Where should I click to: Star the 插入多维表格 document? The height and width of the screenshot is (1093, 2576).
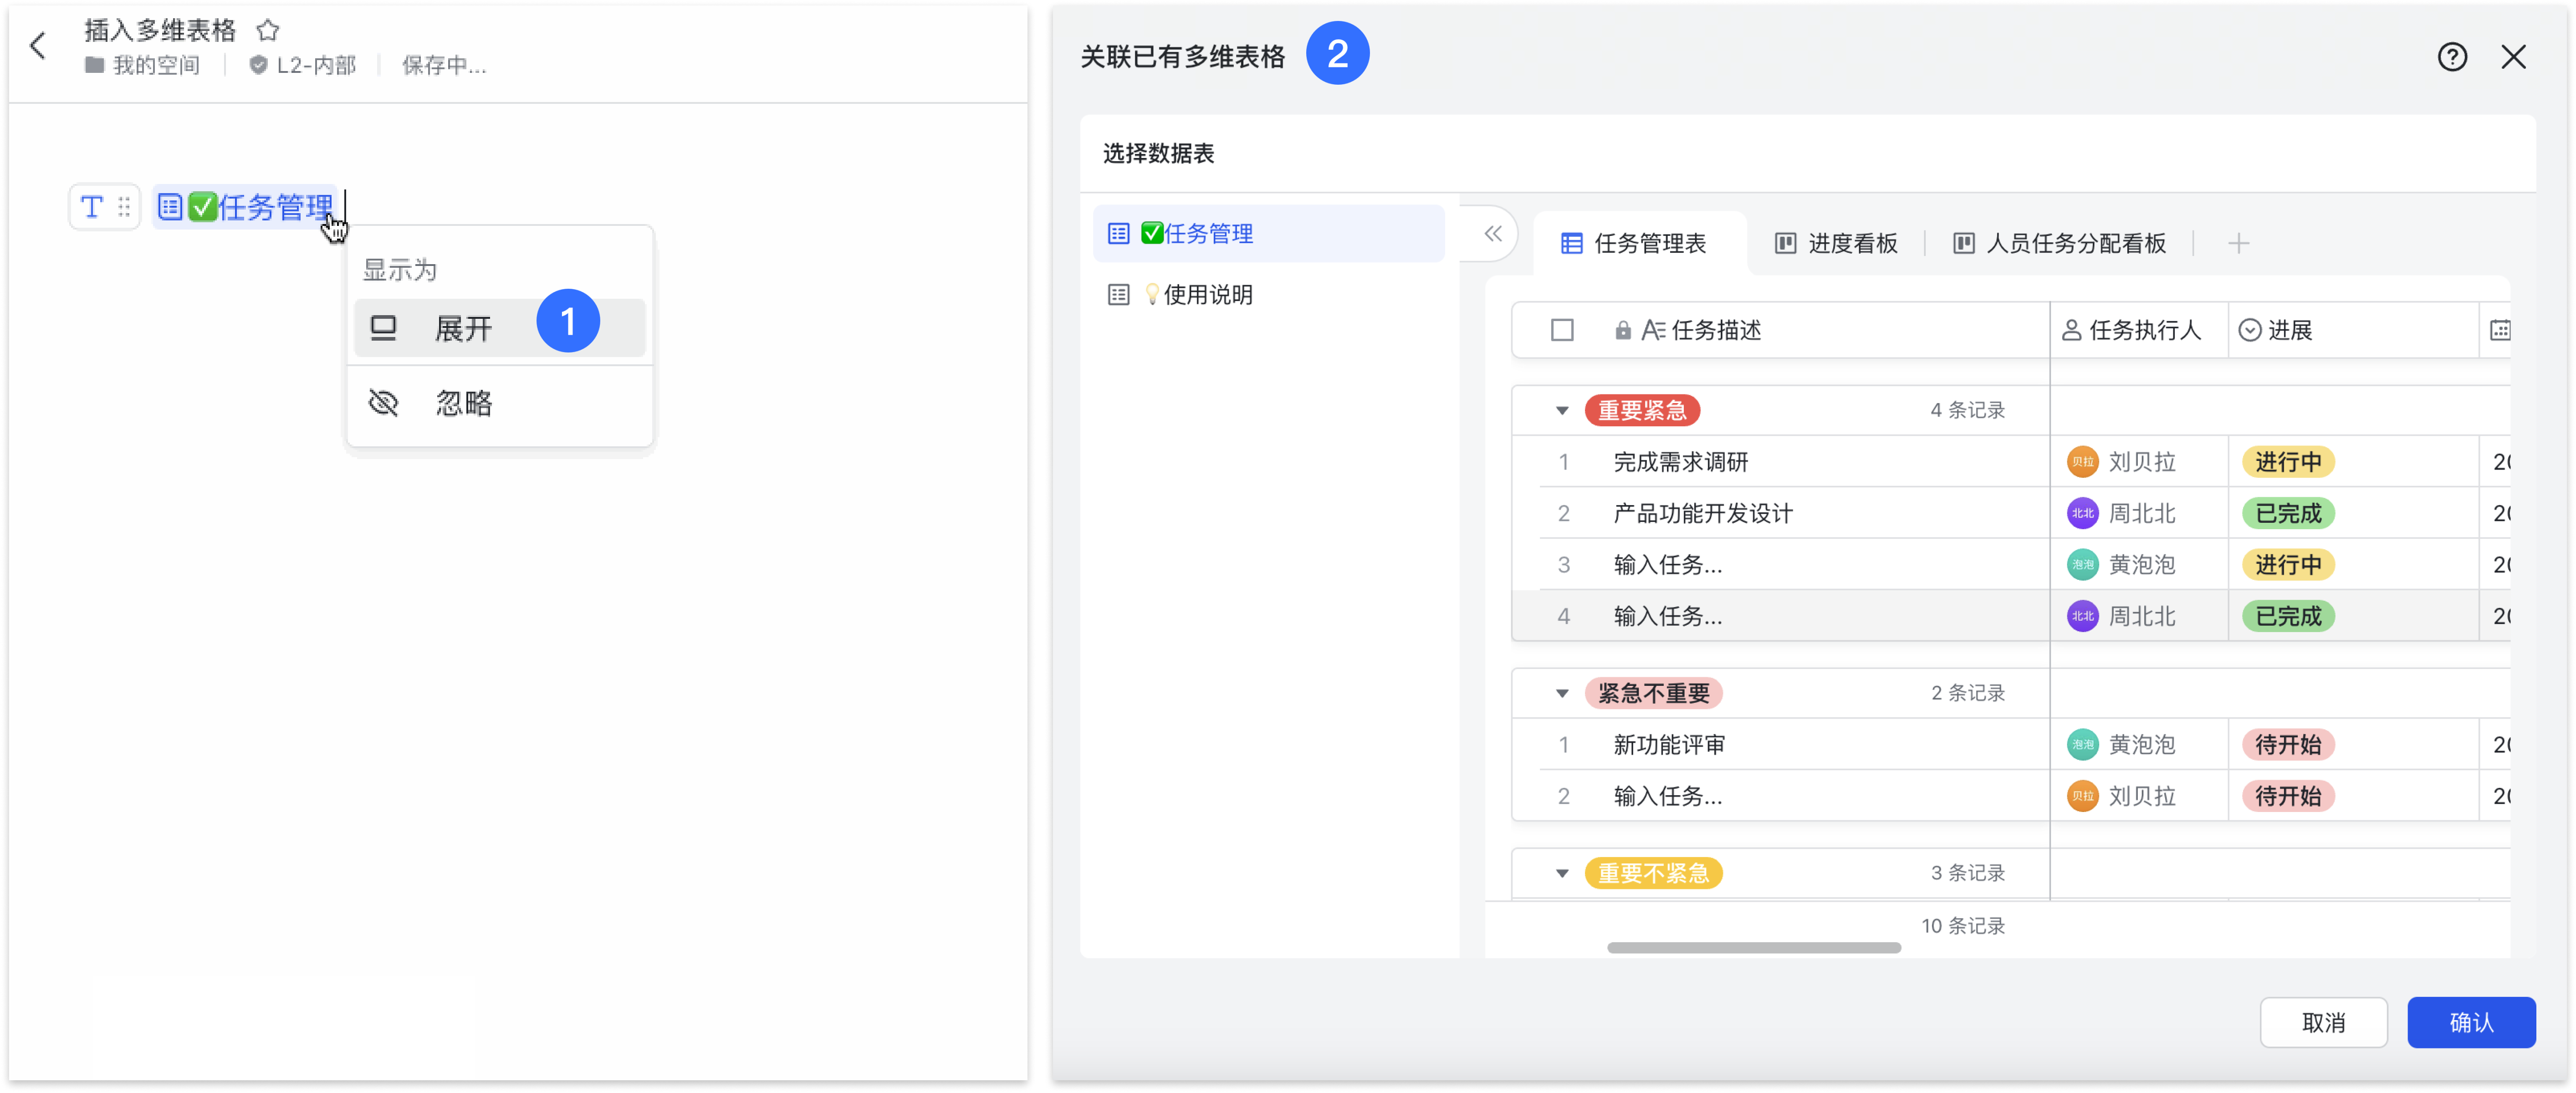(x=268, y=30)
